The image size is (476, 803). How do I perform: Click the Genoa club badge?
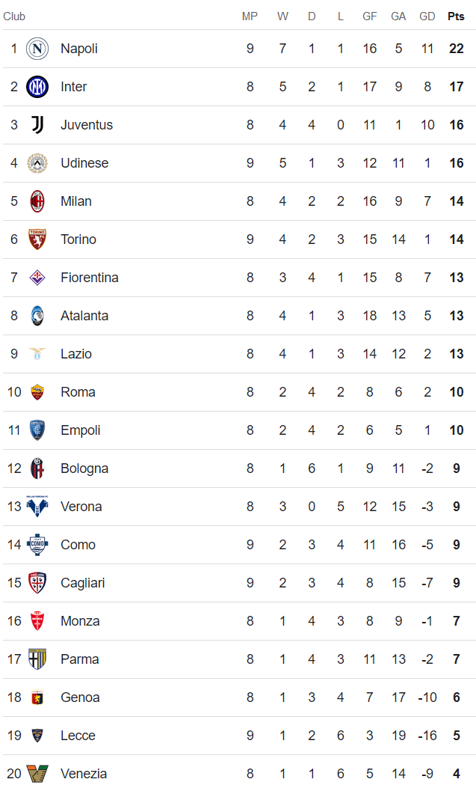click(37, 697)
